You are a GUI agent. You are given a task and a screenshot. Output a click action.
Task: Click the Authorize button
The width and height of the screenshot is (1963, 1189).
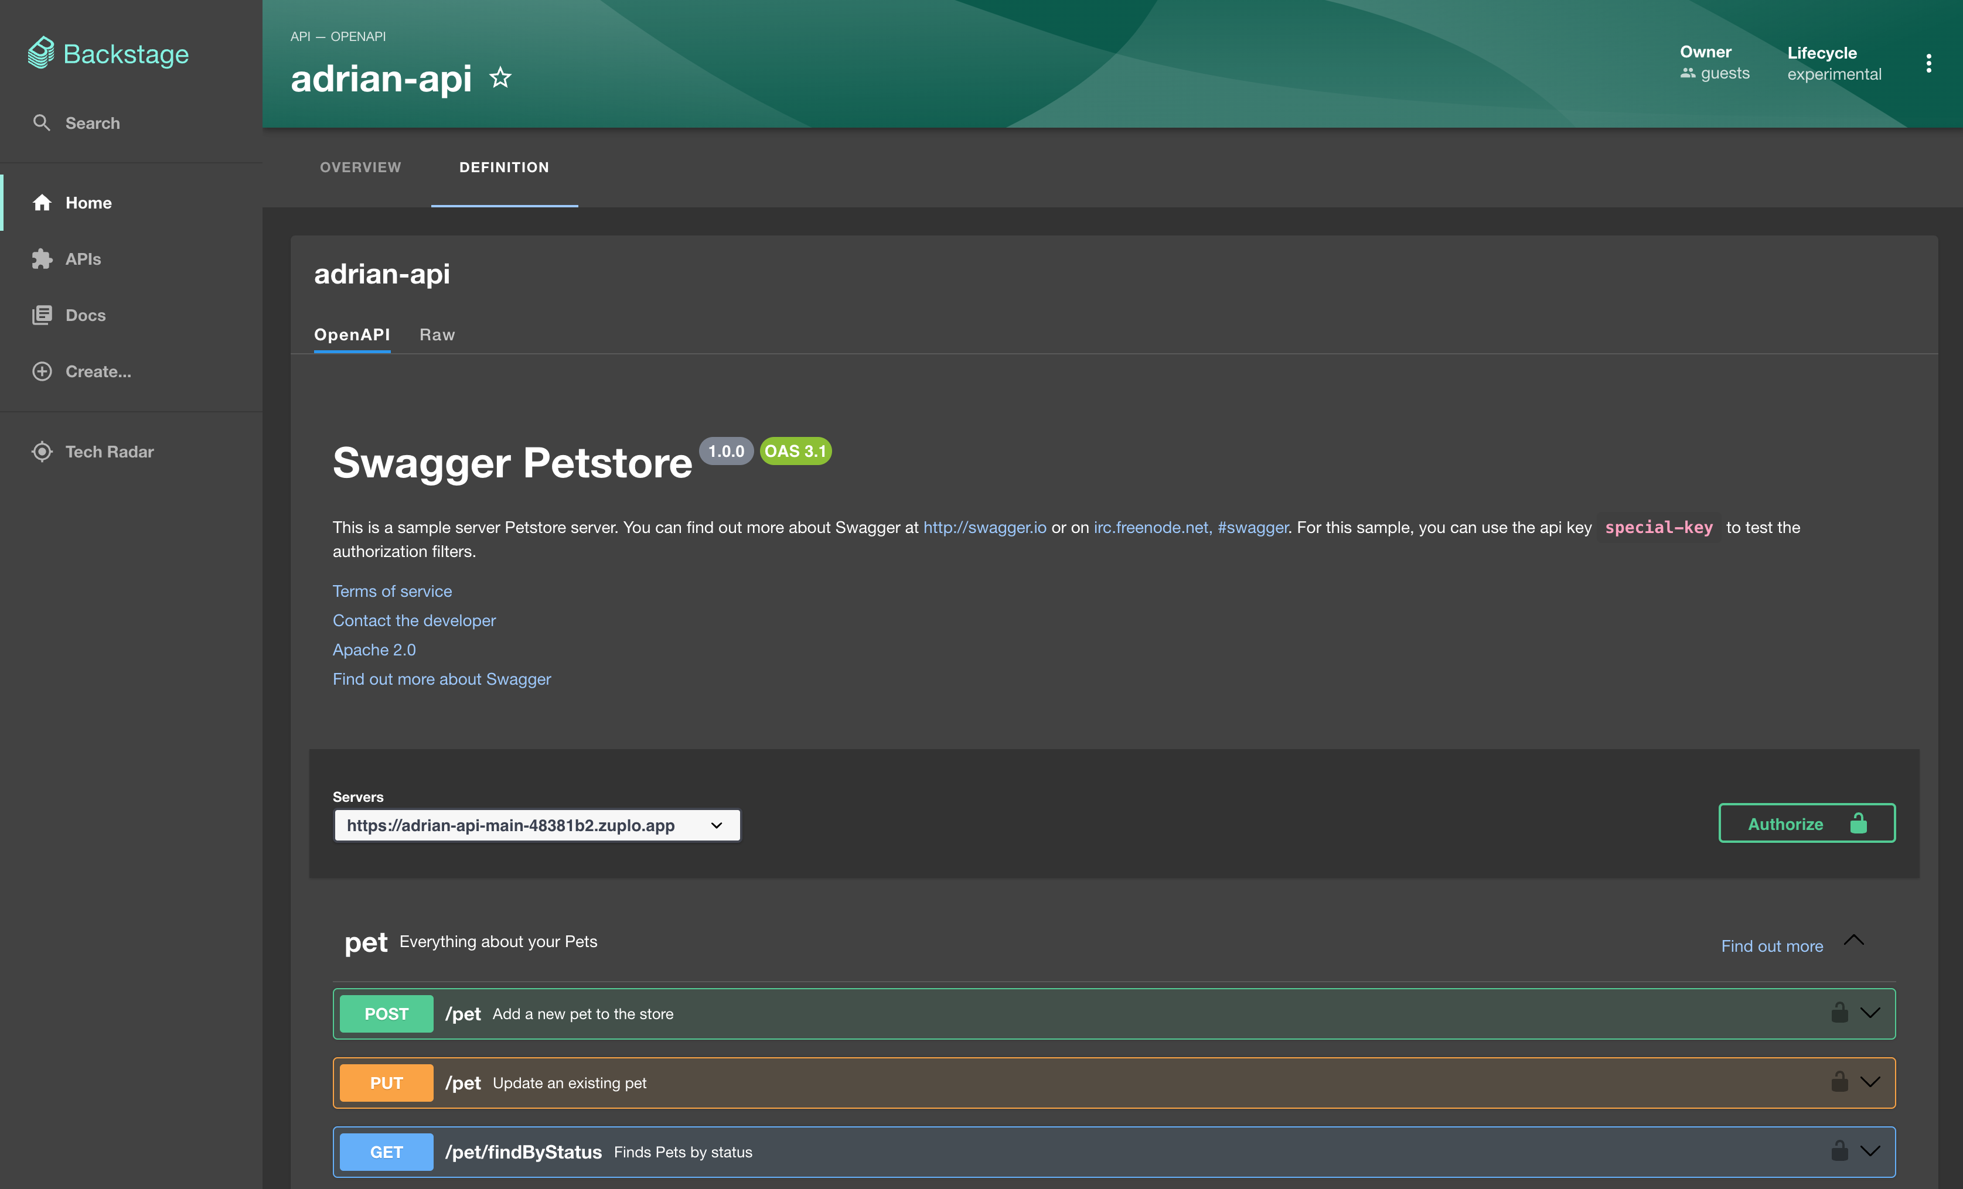pos(1807,824)
